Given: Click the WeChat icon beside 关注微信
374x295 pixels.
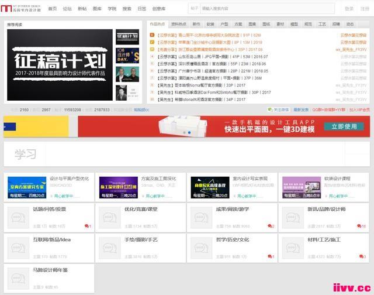Looking at the screenshot, I should pyautogui.click(x=270, y=109).
